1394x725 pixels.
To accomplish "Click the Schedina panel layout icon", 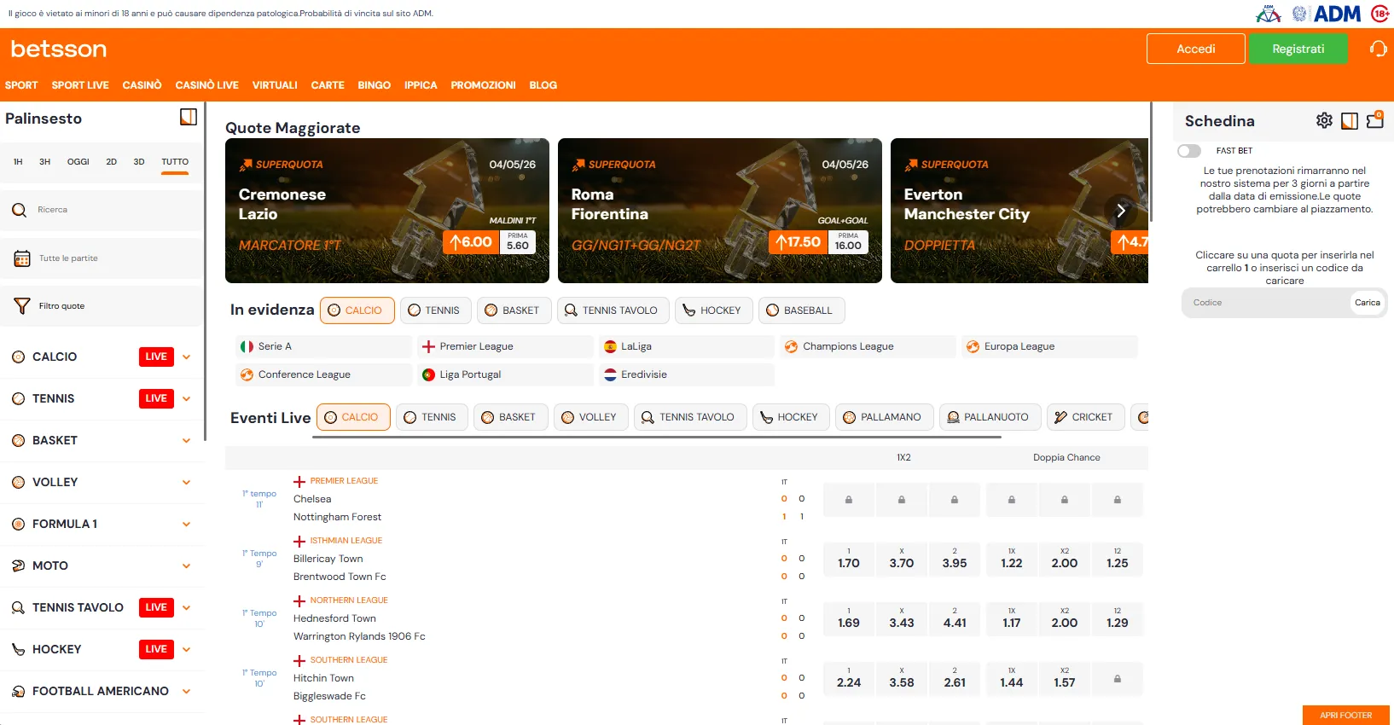I will coord(1350,121).
